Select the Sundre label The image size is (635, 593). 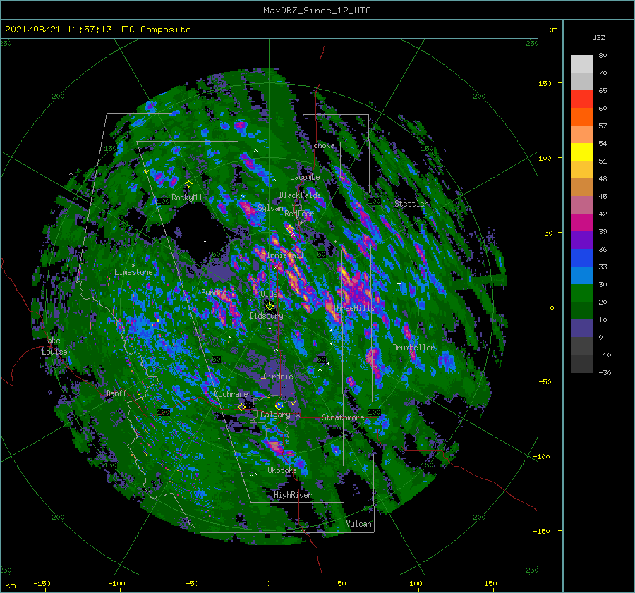tap(214, 292)
